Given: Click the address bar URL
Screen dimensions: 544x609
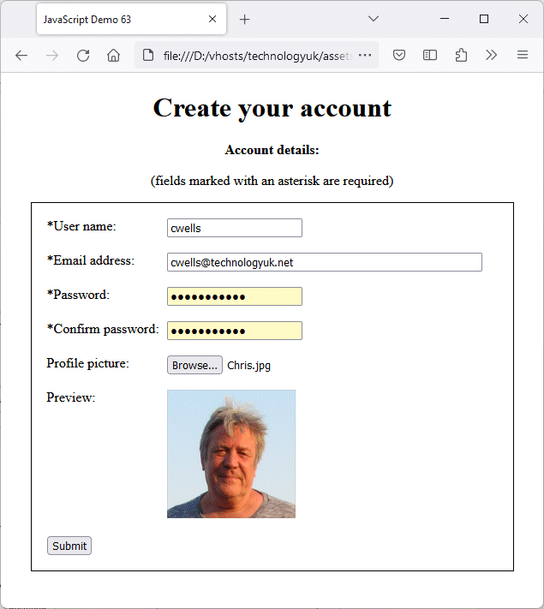Looking at the screenshot, I should pos(257,56).
